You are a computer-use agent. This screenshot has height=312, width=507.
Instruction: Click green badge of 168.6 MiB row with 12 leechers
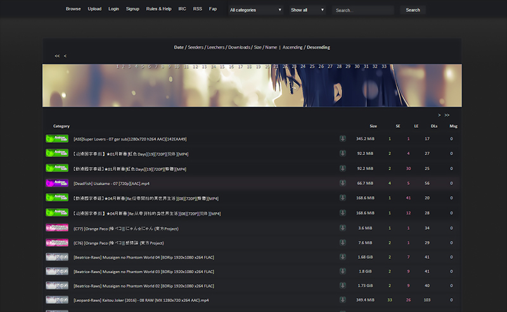point(57,213)
